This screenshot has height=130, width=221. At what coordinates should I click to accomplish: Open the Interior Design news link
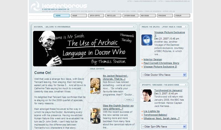coord(153,59)
